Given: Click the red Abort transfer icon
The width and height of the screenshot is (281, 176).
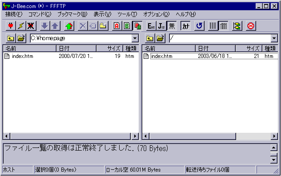Looking at the screenshot, I should (x=251, y=26).
